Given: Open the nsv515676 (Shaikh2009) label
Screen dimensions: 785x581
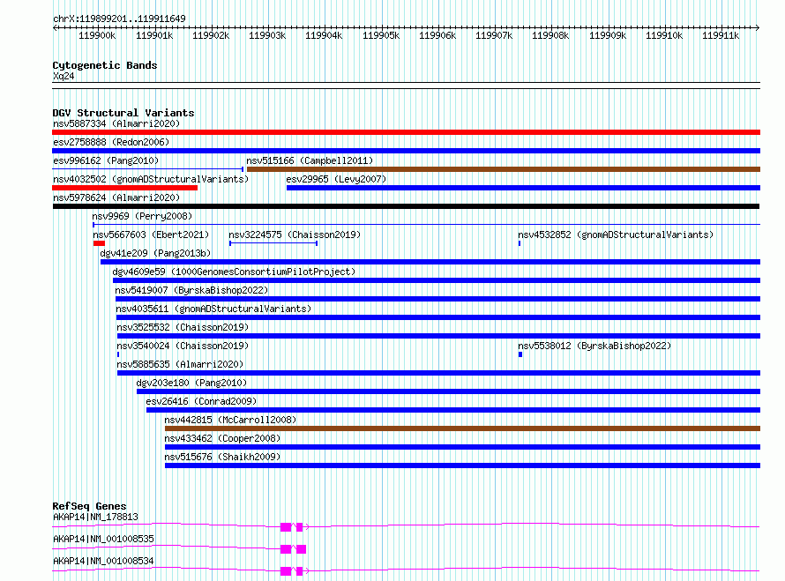Looking at the screenshot, I should click(x=222, y=457).
